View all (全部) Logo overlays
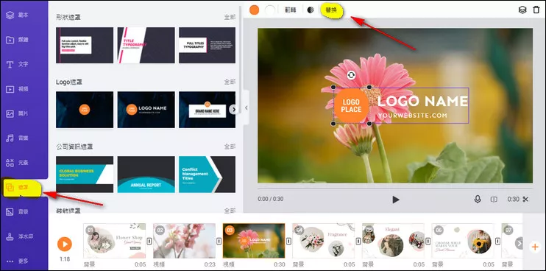 tap(230, 82)
